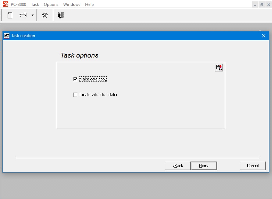The width and height of the screenshot is (272, 199).
Task: Enable Create virtual translator checkbox
Action: pyautogui.click(x=75, y=95)
